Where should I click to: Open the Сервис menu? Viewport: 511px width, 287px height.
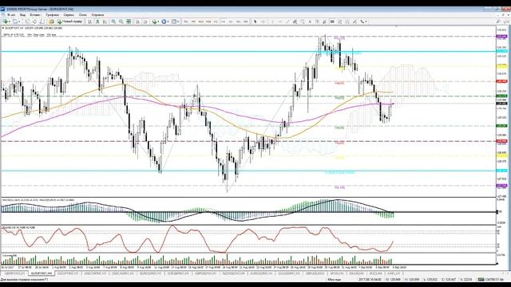coord(69,15)
